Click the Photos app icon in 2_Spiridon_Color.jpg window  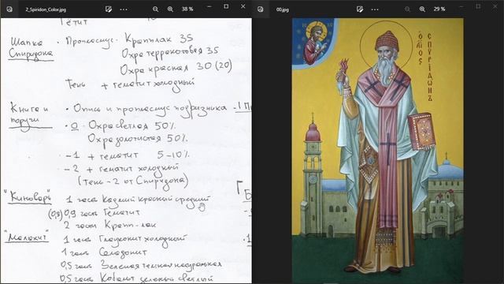coord(9,9)
